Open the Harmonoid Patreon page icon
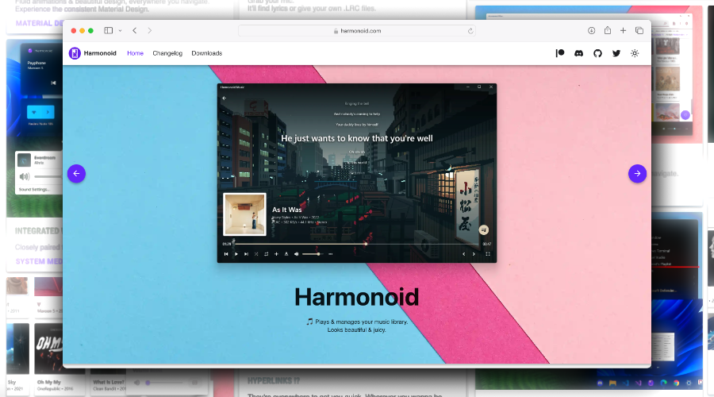Image resolution: width=714 pixels, height=397 pixels. pos(560,53)
